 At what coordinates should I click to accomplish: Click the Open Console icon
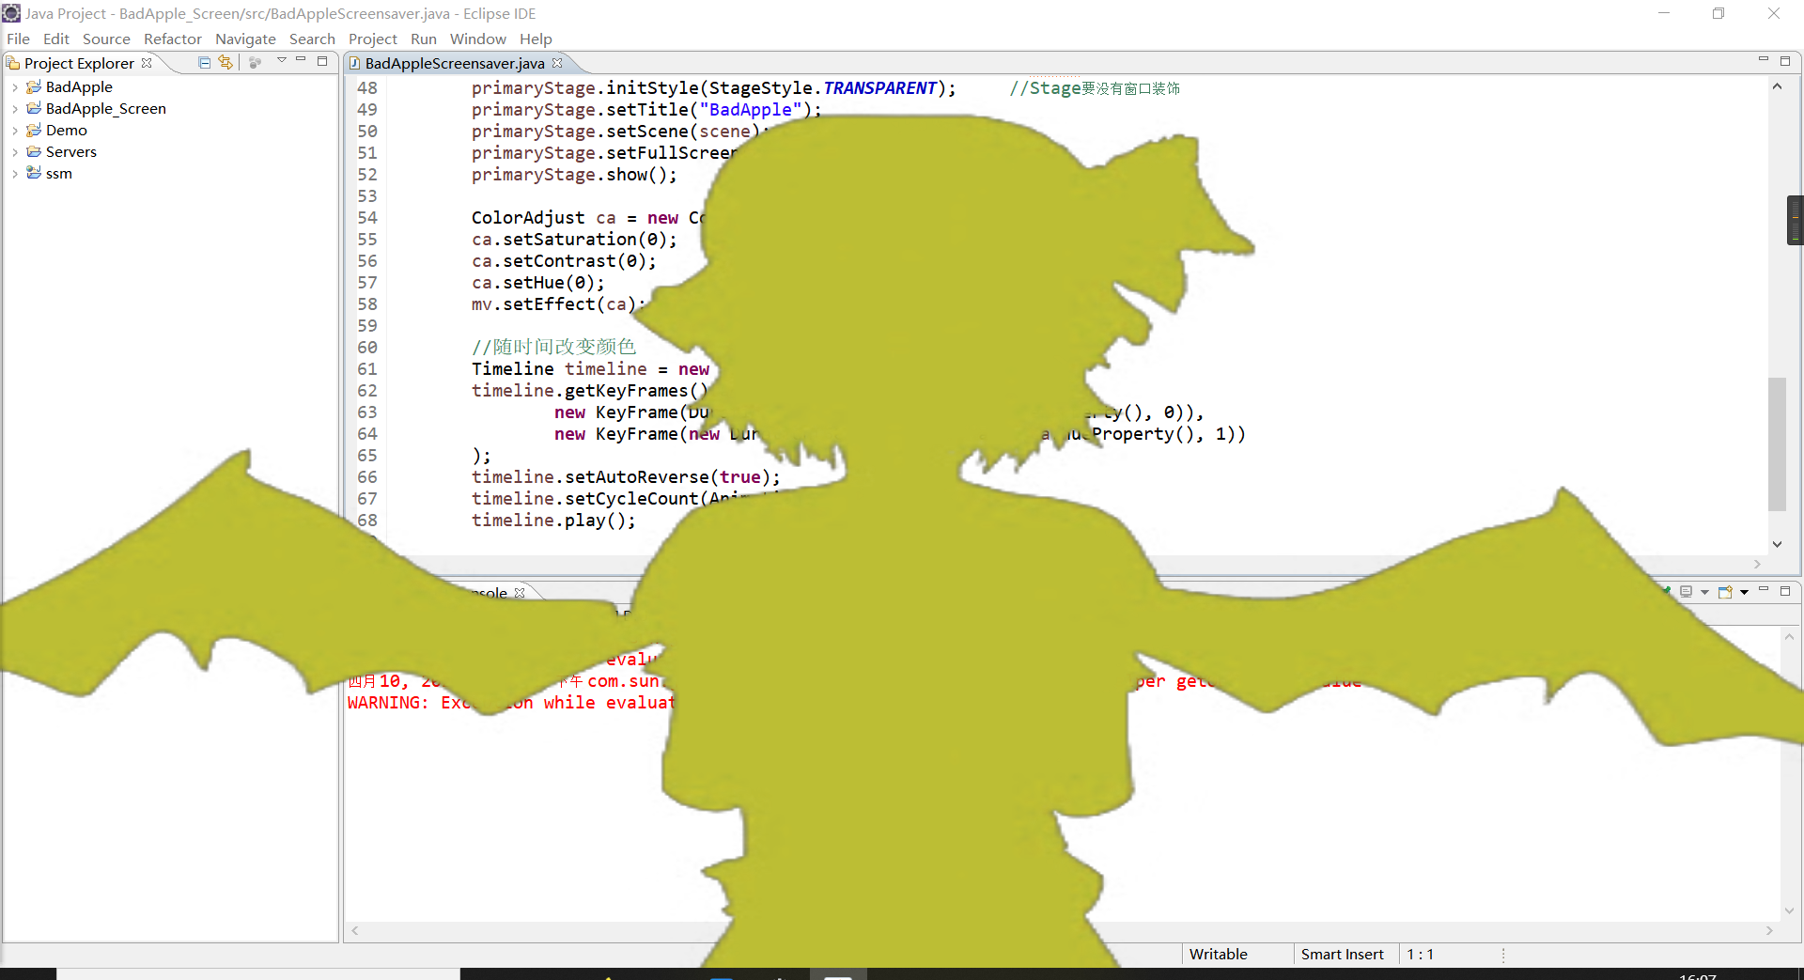[x=1725, y=592]
